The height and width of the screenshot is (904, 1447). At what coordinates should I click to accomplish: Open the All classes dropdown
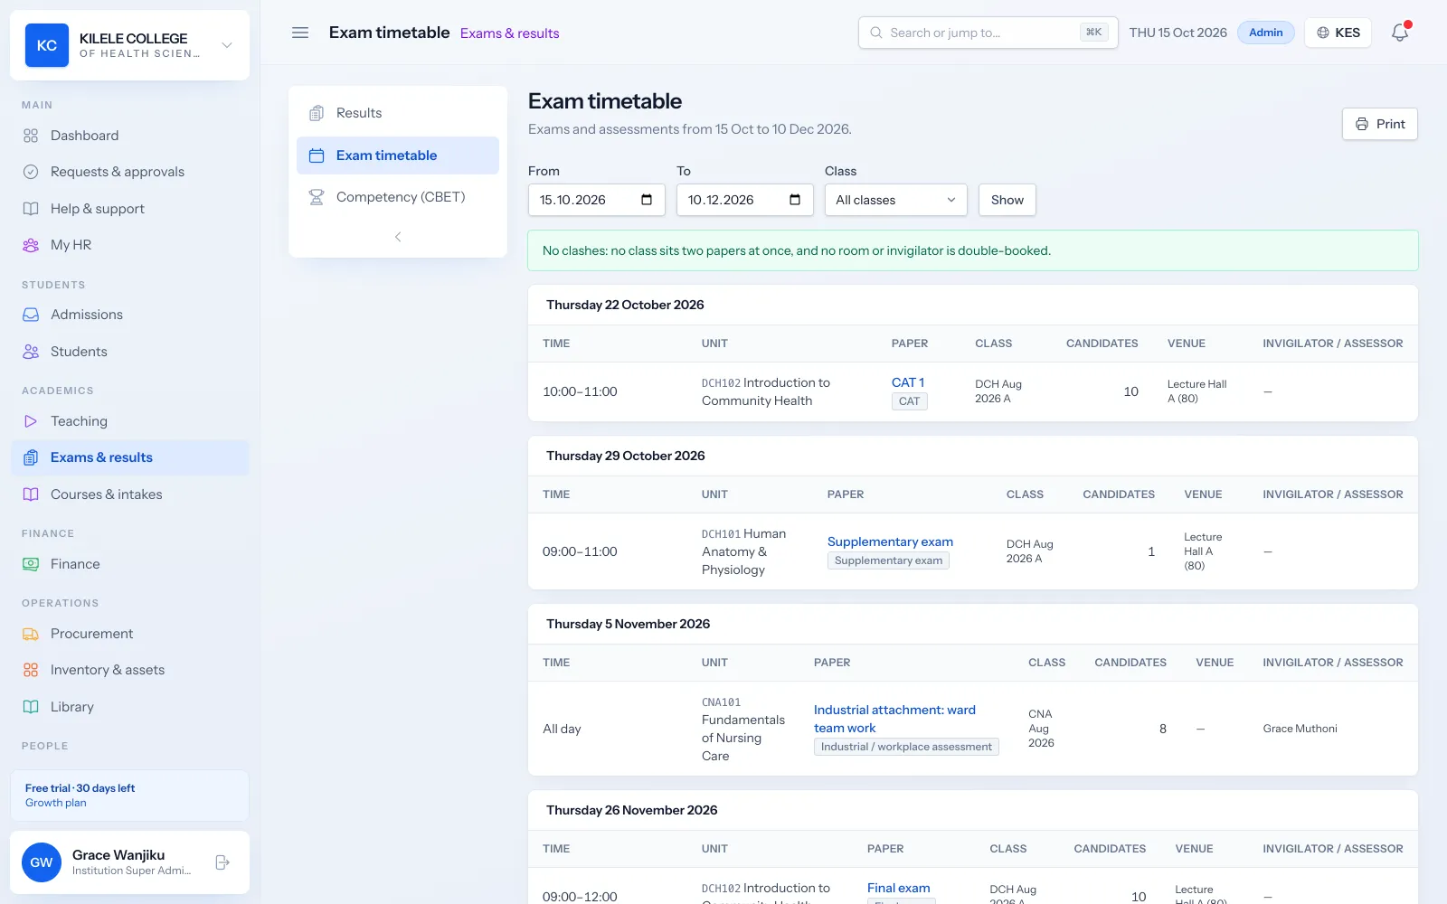point(896,200)
